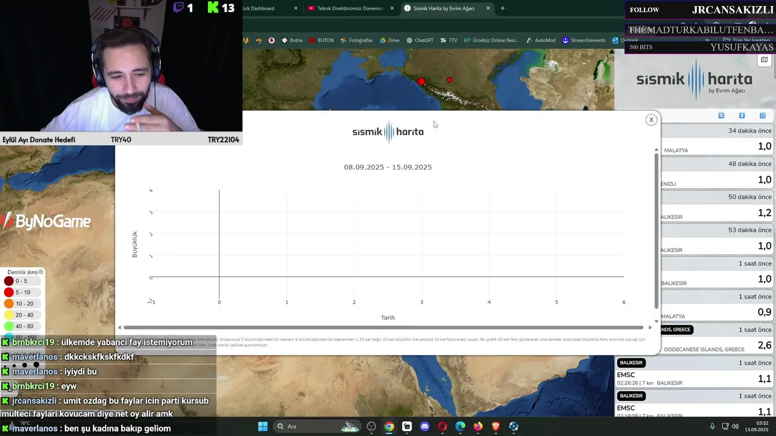Image resolution: width=776 pixels, height=436 pixels.
Task: Open Windows Start menu
Action: (x=263, y=426)
